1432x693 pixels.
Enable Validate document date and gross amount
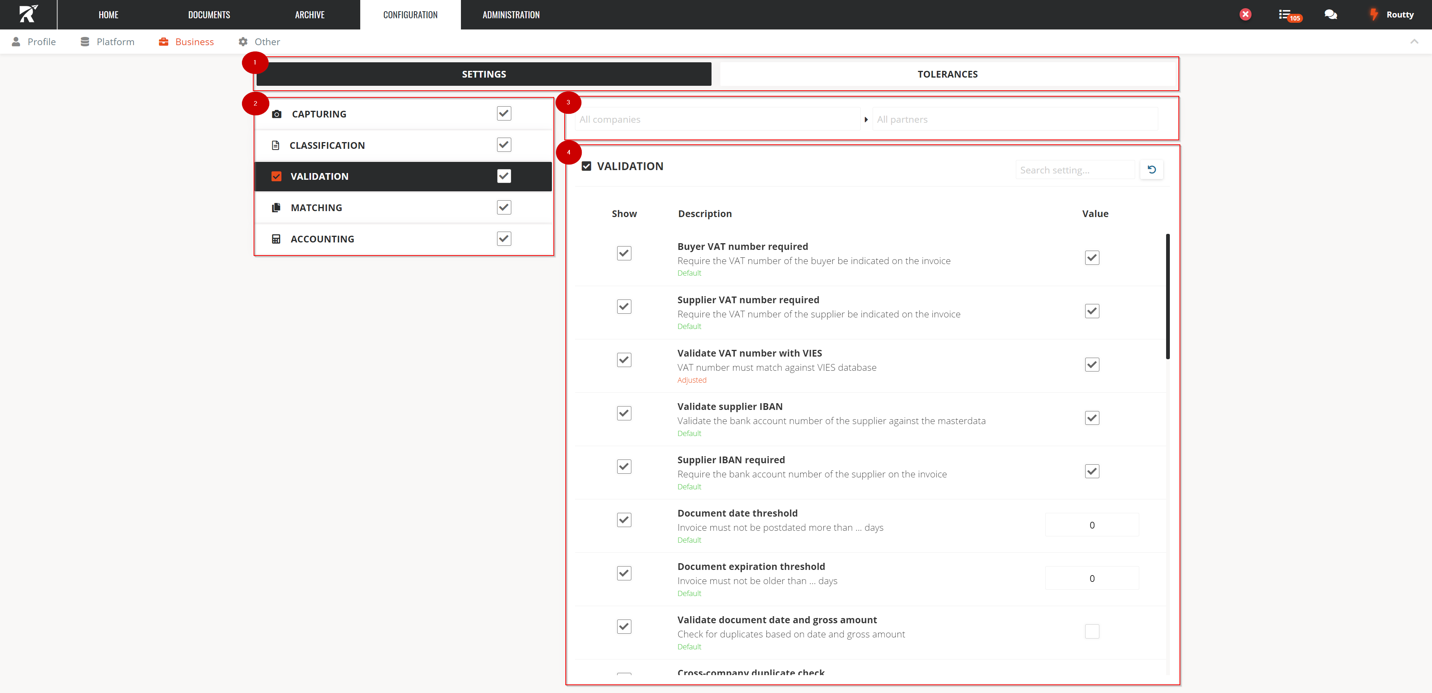[x=1092, y=631]
